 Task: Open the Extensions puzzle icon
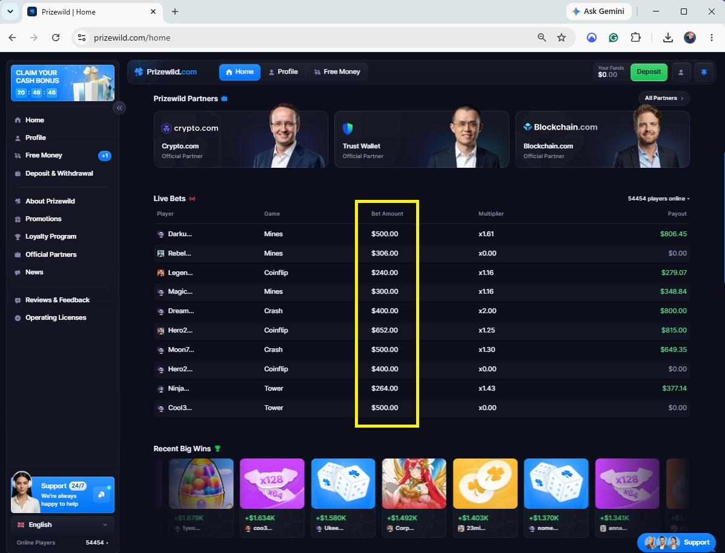point(636,38)
